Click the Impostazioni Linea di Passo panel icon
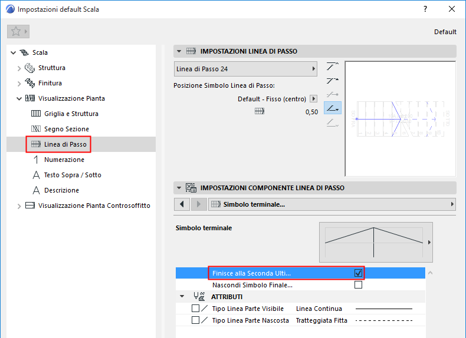 coord(191,51)
